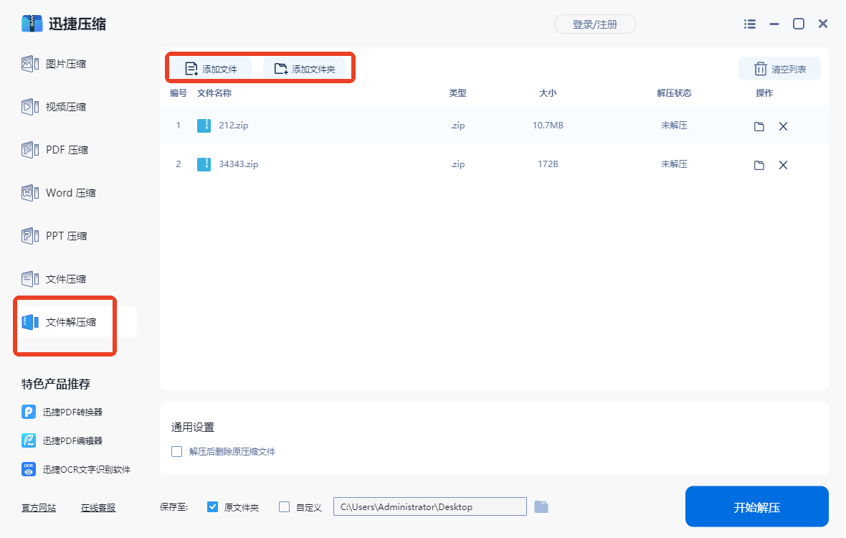Viewport: 846px width, 538px height.
Task: Remove 34343.zip using its X icon
Action: (x=783, y=164)
